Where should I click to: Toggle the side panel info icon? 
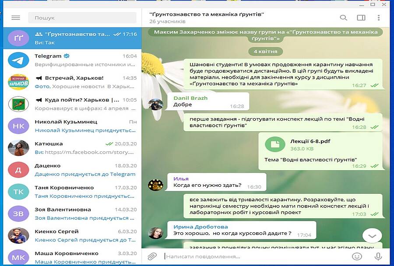pos(361,18)
